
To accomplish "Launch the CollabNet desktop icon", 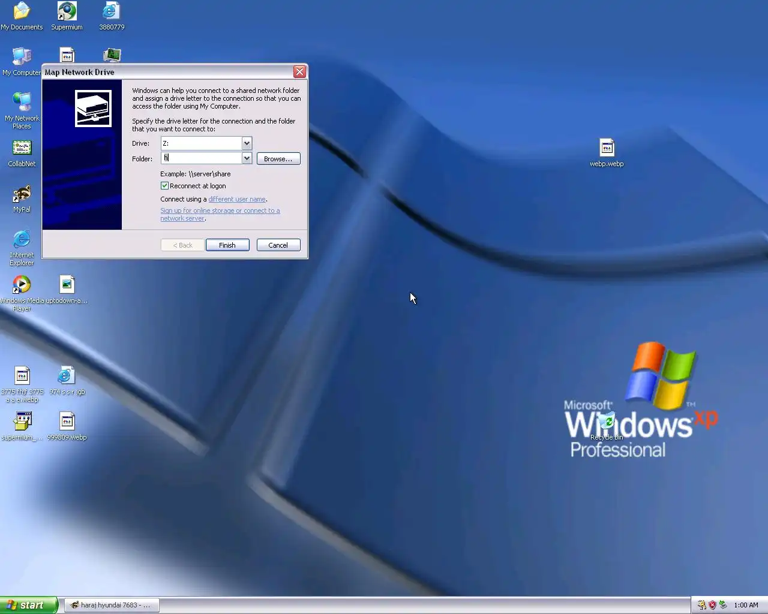I will coord(22,153).
